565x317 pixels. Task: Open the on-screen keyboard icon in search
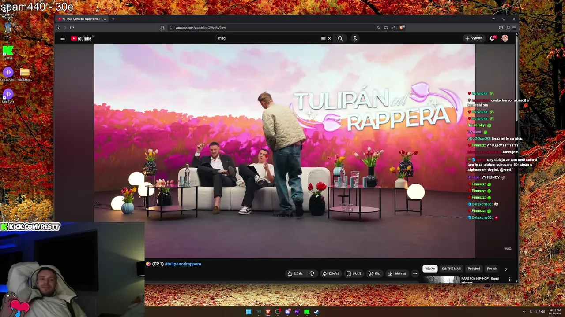pos(323,38)
